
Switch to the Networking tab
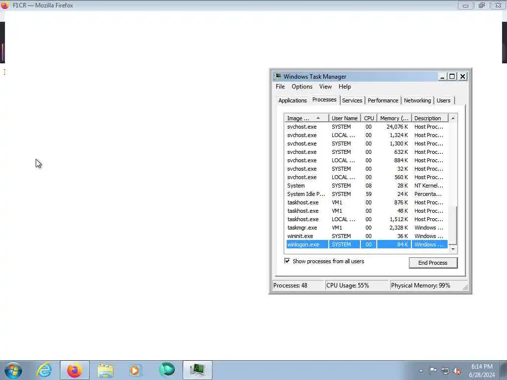(x=417, y=100)
